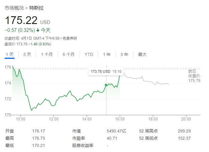The image size is (209, 152).
Task: Select the 5 年 range tab
Action: 124,54
